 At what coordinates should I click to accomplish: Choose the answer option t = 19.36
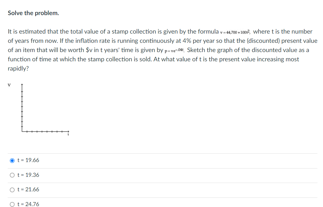pyautogui.click(x=12, y=175)
